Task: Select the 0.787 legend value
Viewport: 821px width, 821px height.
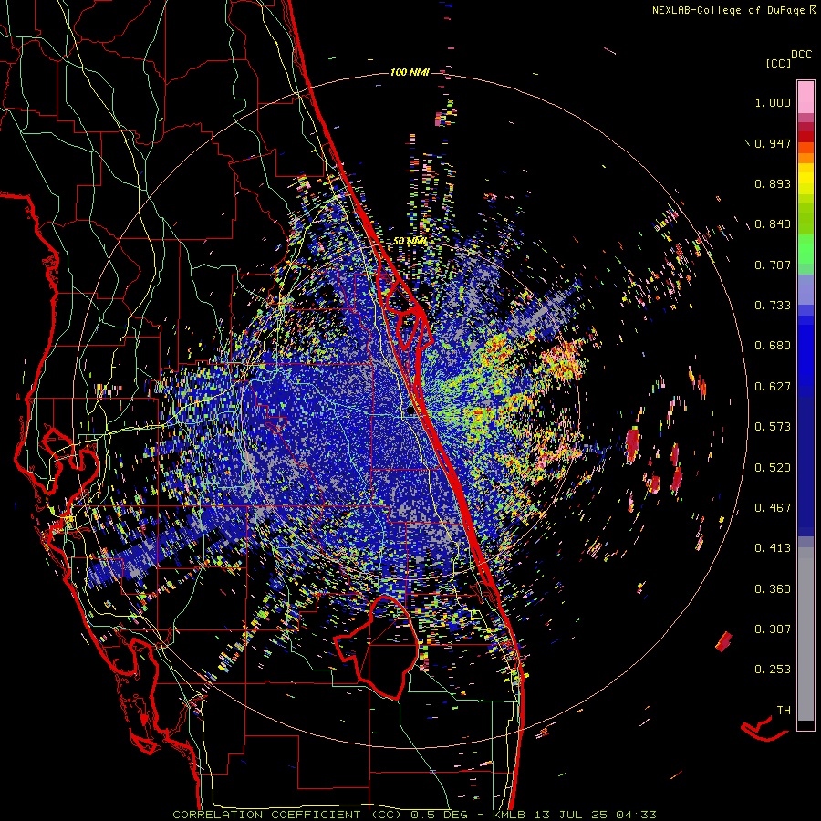Action: click(x=773, y=265)
